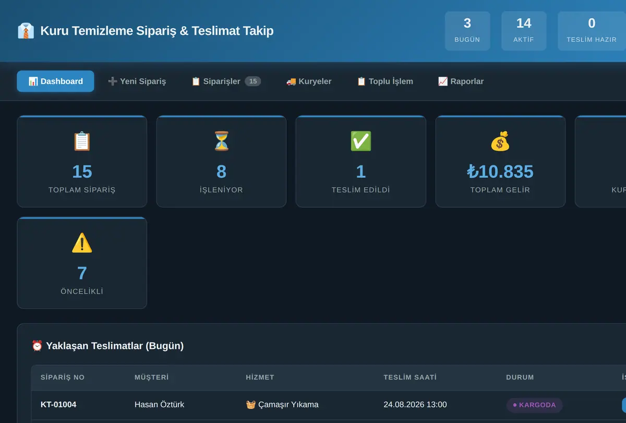Click the Bugün counter in the header
This screenshot has width=626, height=423.
(x=467, y=31)
